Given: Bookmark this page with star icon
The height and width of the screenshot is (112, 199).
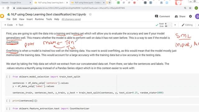Looking at the screenshot, I should tap(190, 8).
